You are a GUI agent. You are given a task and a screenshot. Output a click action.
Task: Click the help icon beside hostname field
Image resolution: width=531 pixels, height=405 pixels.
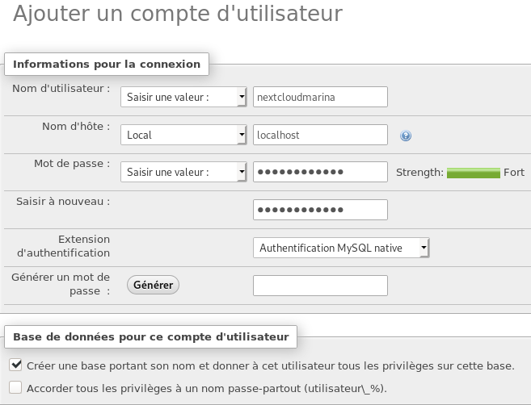(x=406, y=136)
